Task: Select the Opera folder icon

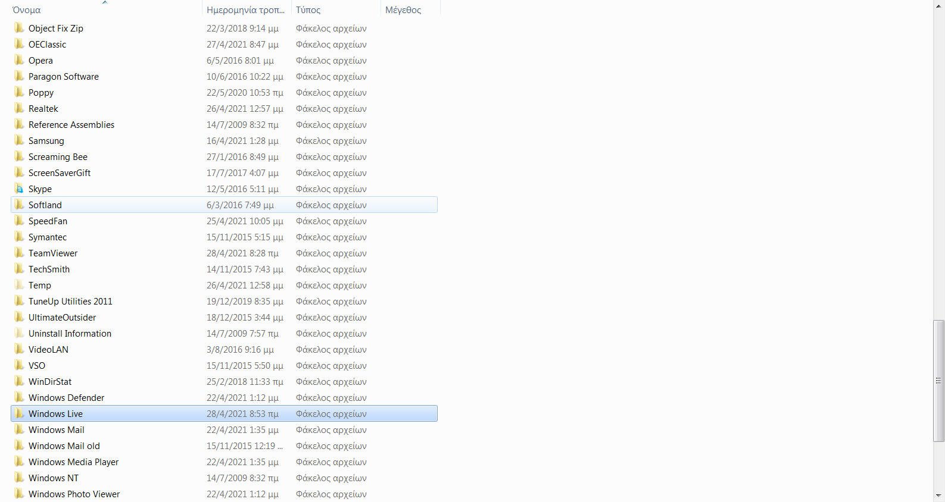Action: click(x=20, y=60)
